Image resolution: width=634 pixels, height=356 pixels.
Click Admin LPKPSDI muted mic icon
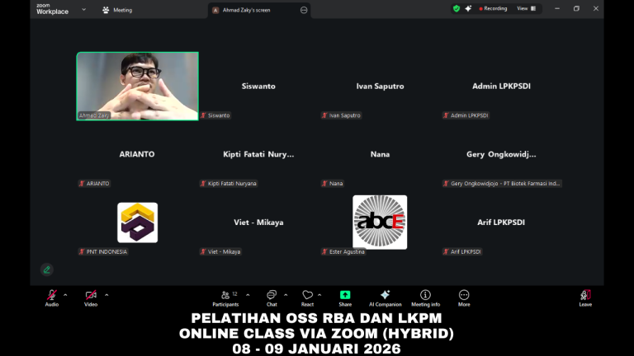coord(446,115)
